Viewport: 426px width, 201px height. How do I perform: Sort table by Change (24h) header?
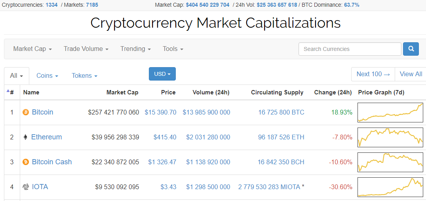pyautogui.click(x=333, y=92)
